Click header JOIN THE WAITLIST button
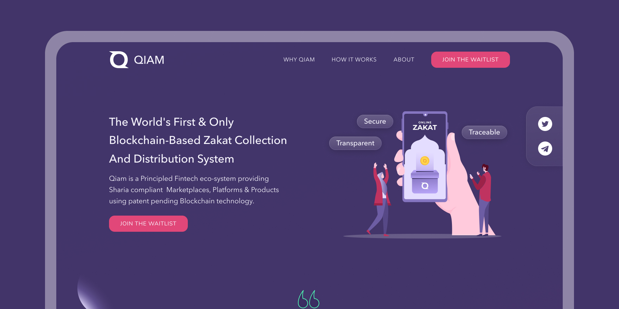Viewport: 619px width, 309px height. pyautogui.click(x=470, y=60)
